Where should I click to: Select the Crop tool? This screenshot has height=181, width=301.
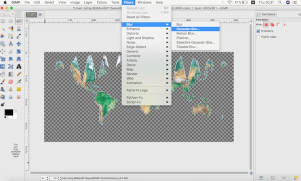11,51
